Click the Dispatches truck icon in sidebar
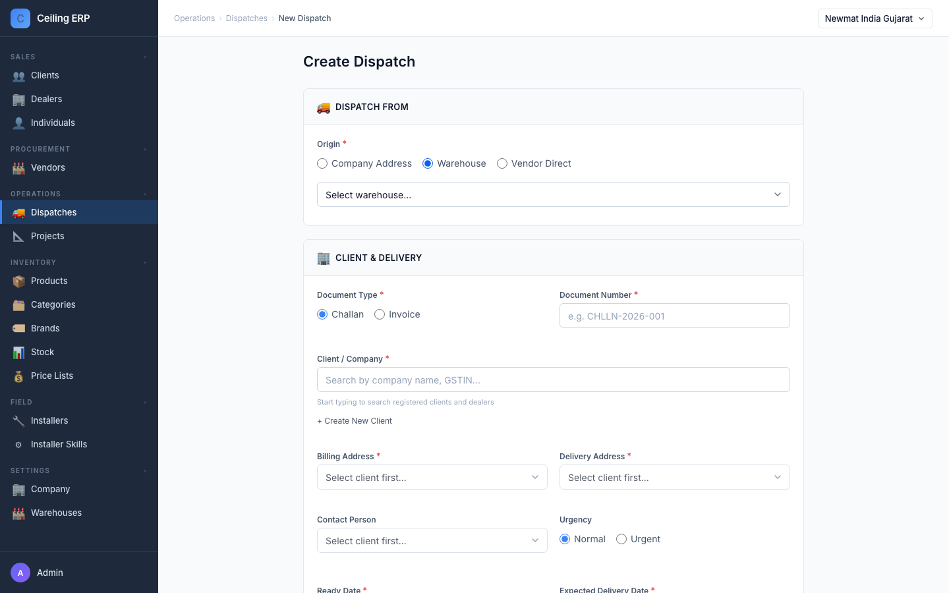 [18, 213]
